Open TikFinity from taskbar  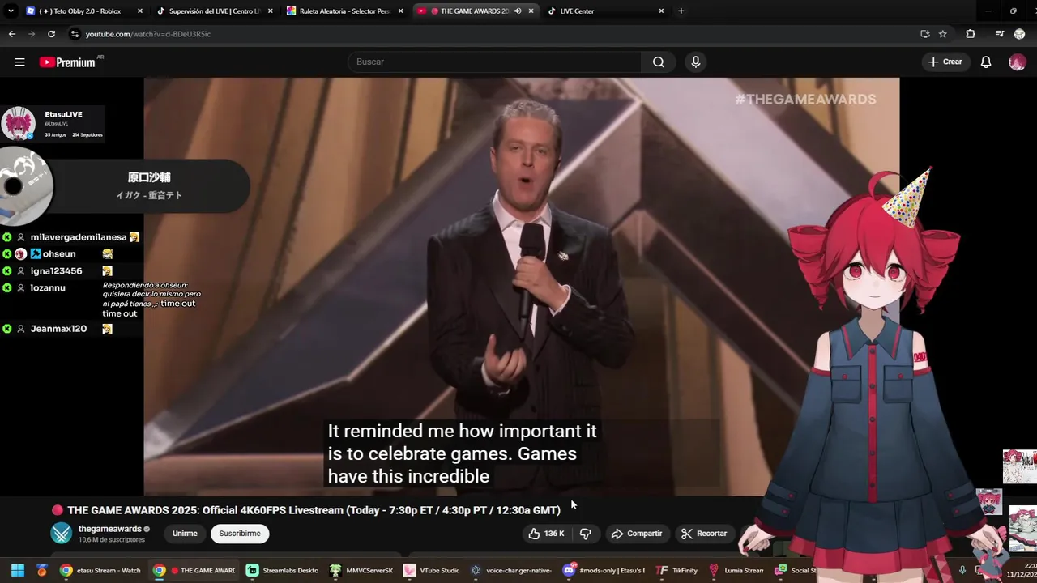pos(676,570)
